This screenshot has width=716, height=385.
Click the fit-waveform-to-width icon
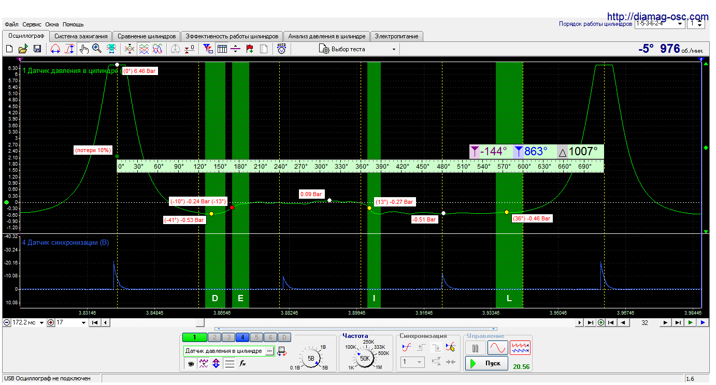[111, 49]
